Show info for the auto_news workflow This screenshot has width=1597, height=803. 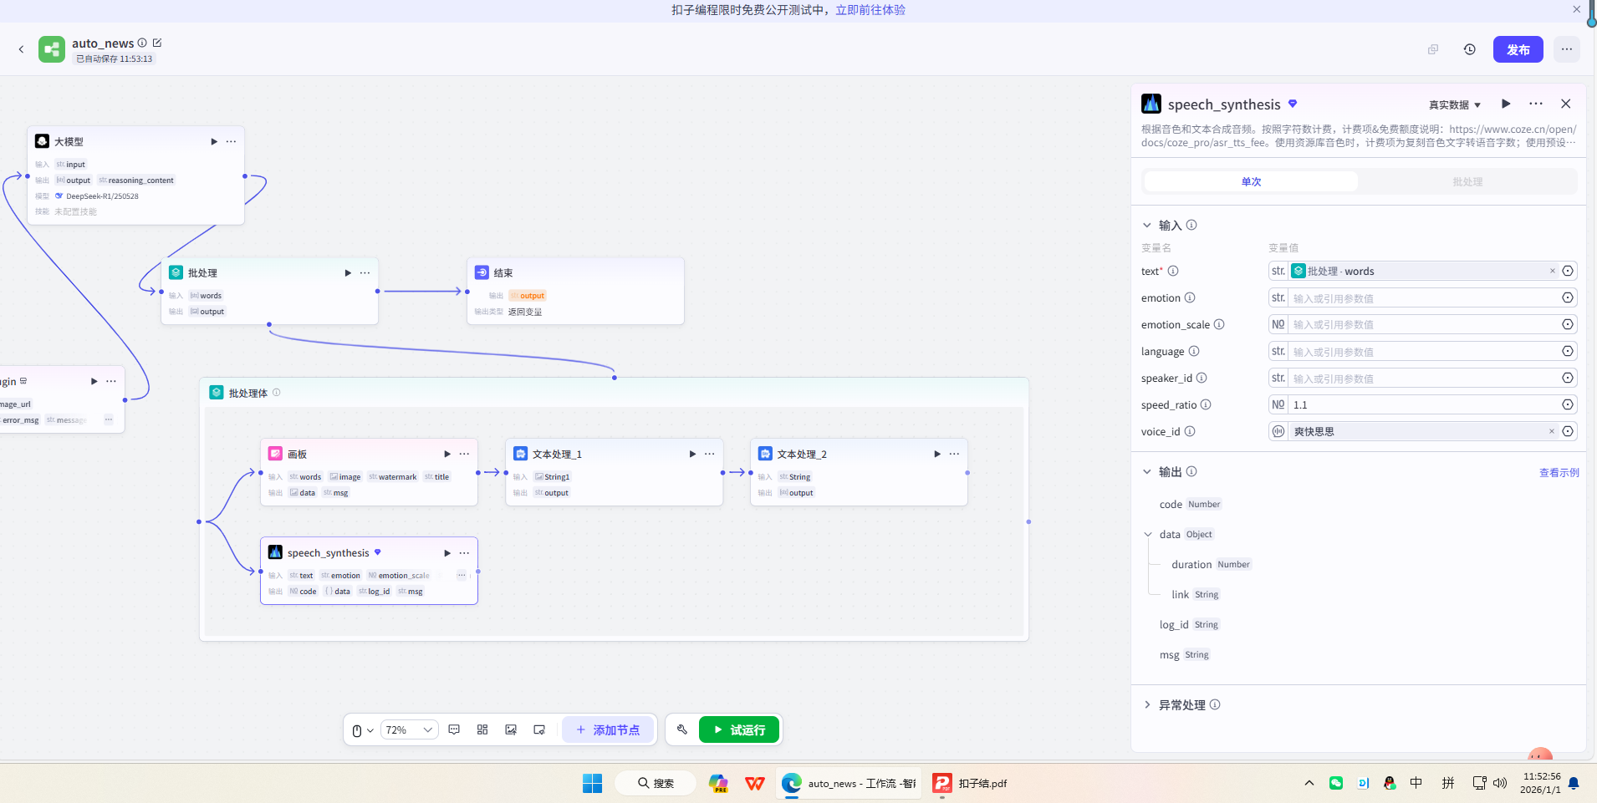click(142, 43)
